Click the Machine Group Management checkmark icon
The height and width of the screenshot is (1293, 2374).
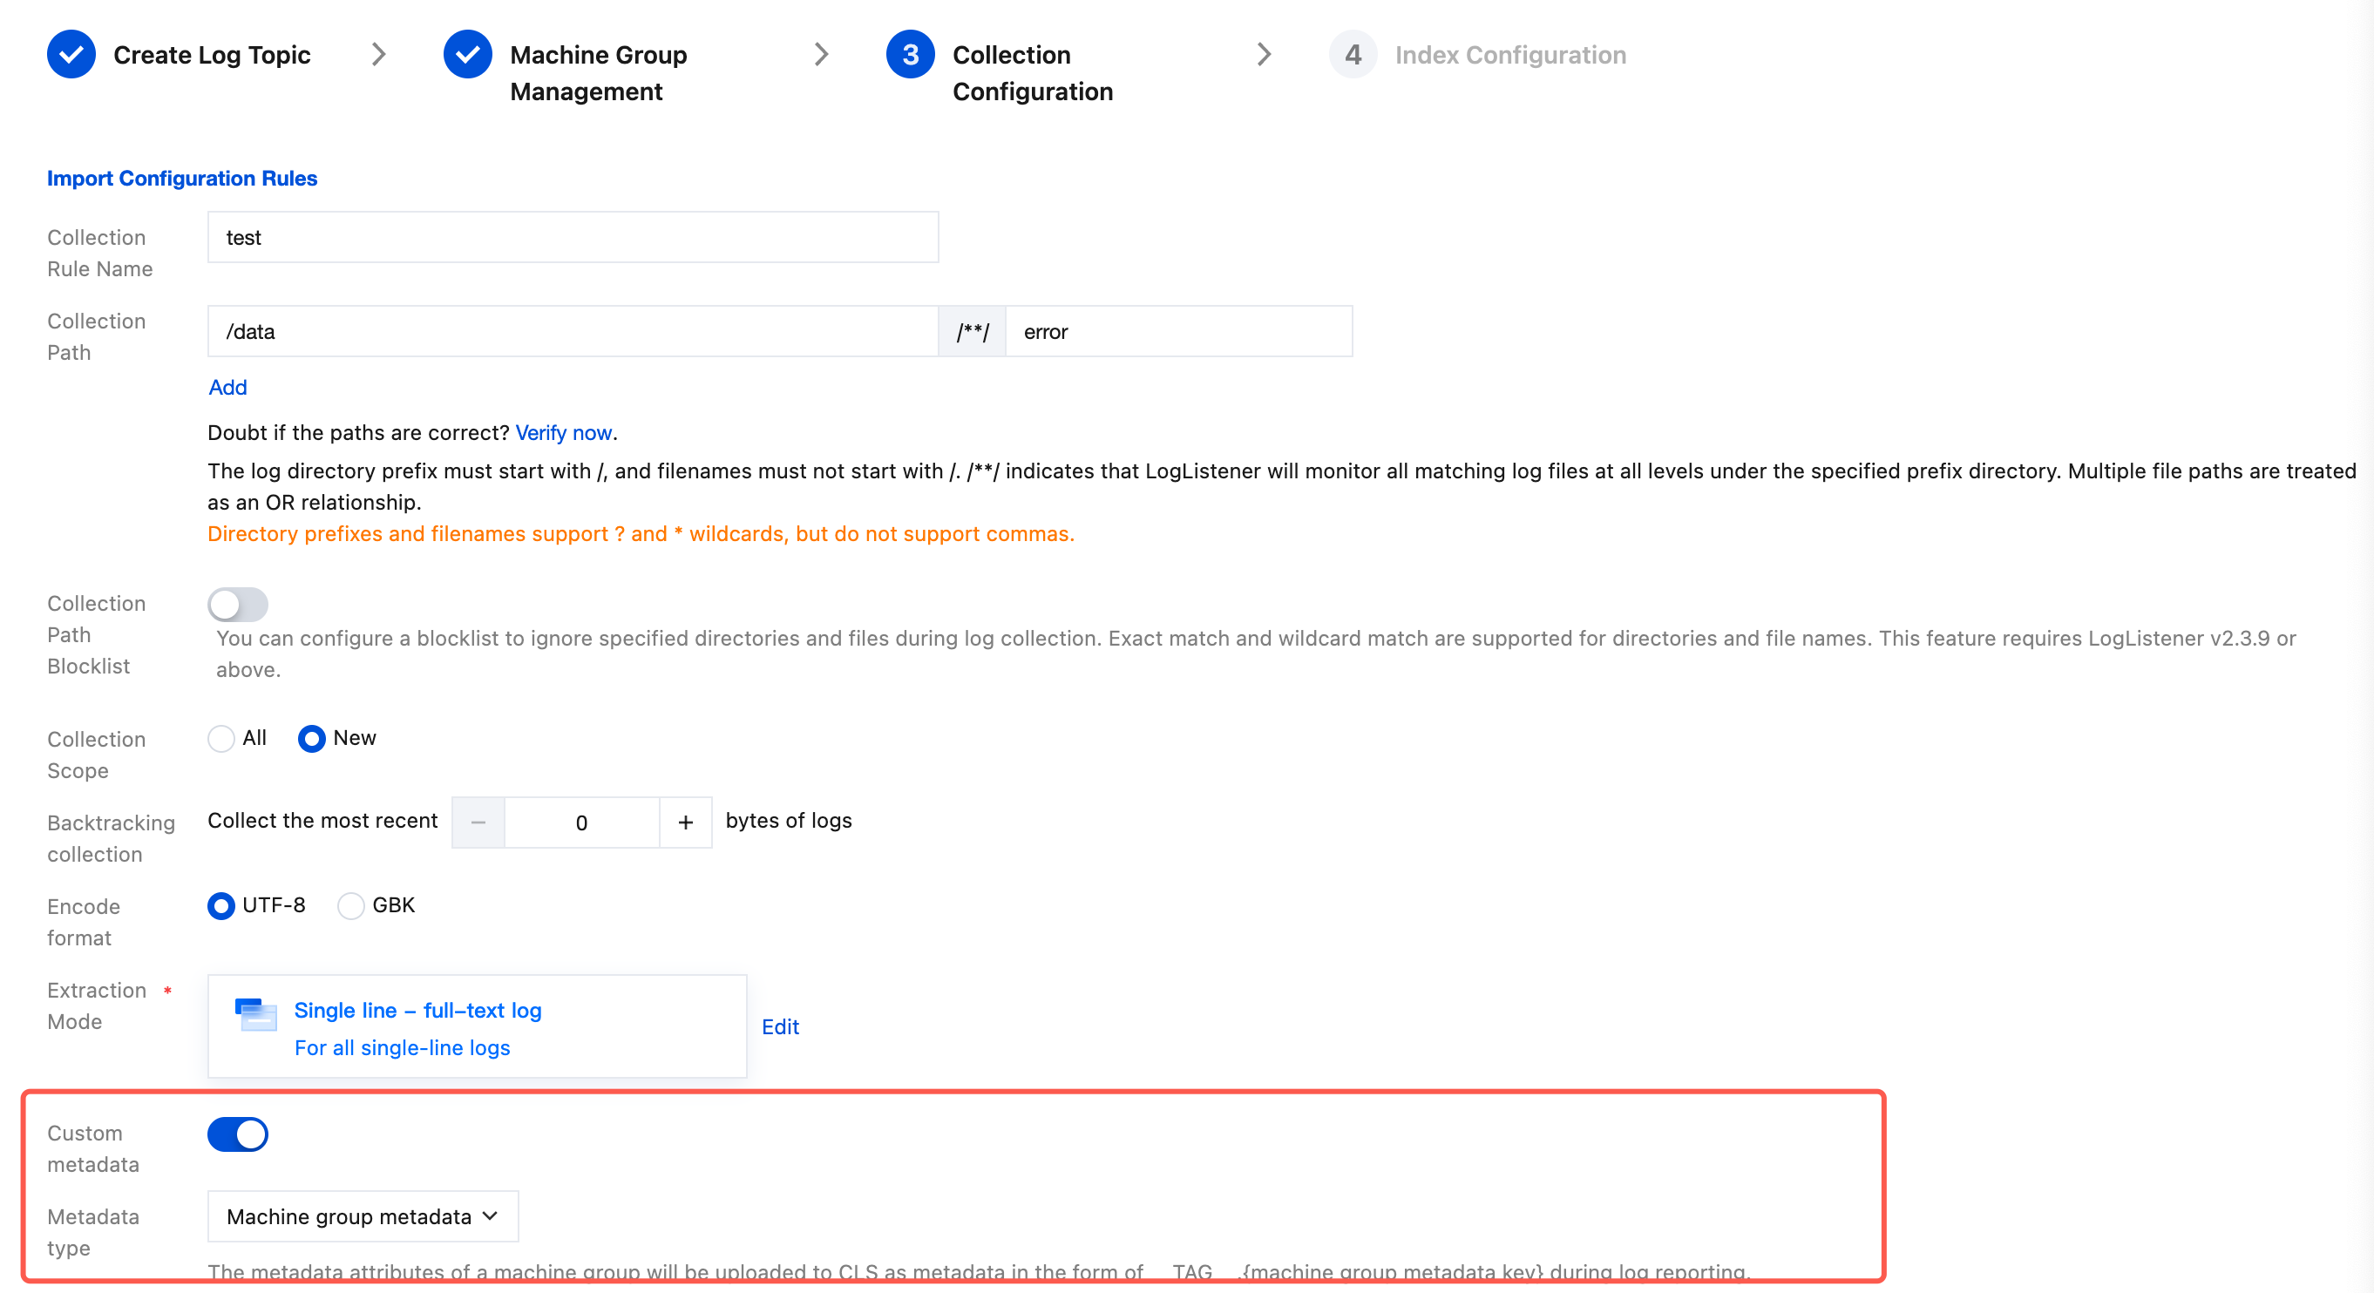click(467, 54)
